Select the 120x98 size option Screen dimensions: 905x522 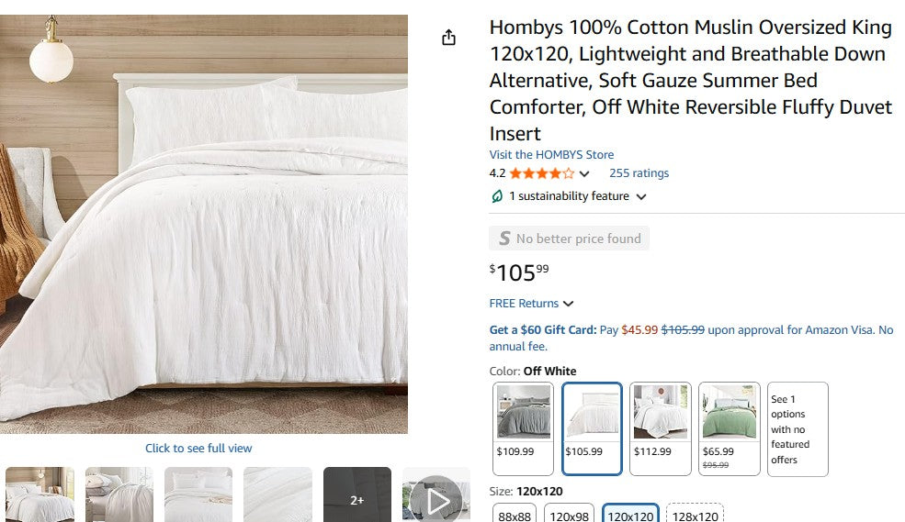coord(569,516)
